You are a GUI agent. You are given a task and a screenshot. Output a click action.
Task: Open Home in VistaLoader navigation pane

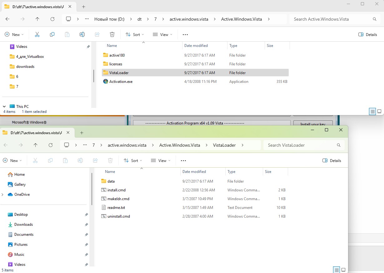[19, 174]
